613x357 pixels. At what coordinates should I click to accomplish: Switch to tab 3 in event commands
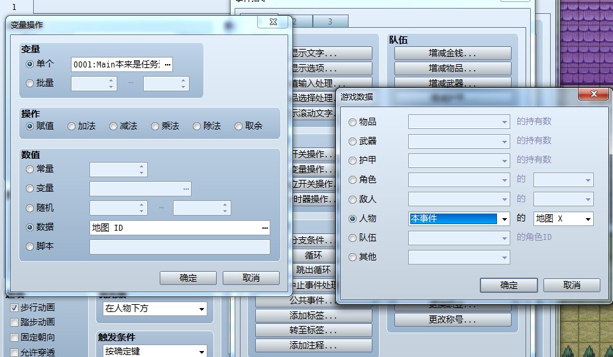(x=330, y=21)
